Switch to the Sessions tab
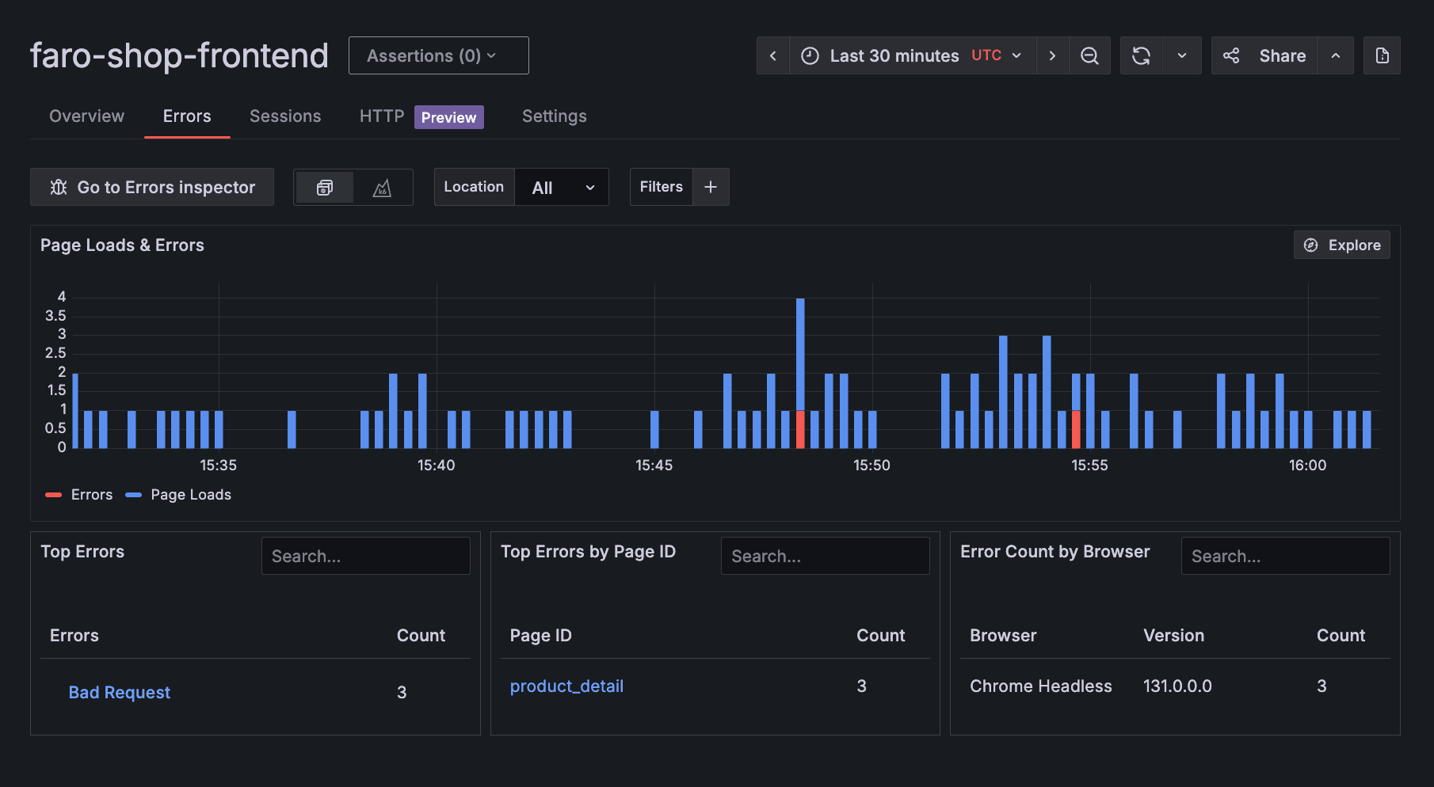The image size is (1434, 787). [284, 116]
